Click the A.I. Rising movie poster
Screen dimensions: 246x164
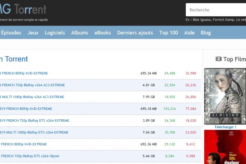tap(225, 96)
